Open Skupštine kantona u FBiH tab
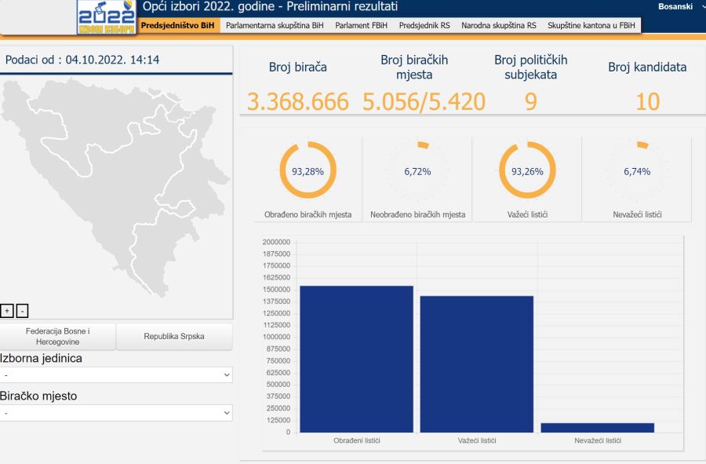Screen dimensions: 706x464 point(591,25)
